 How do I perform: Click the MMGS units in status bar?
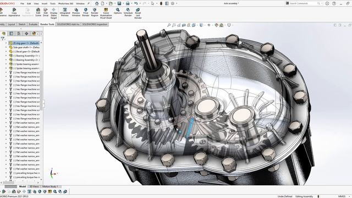342,196
